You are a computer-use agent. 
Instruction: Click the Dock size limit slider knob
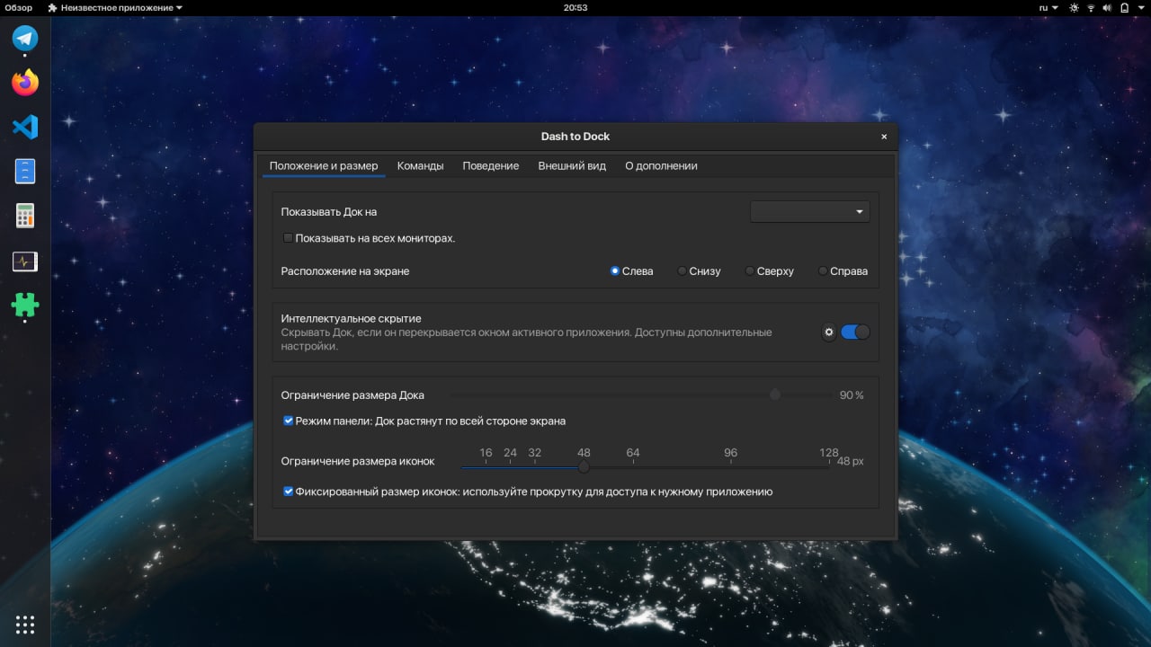(775, 394)
